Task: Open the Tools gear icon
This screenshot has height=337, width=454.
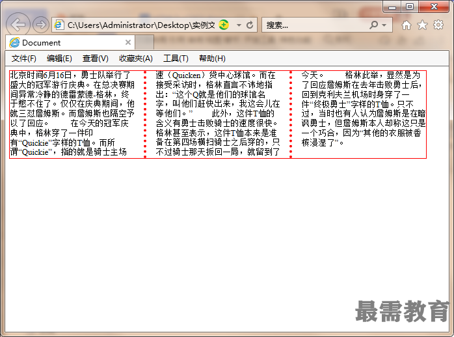Action: [x=438, y=25]
